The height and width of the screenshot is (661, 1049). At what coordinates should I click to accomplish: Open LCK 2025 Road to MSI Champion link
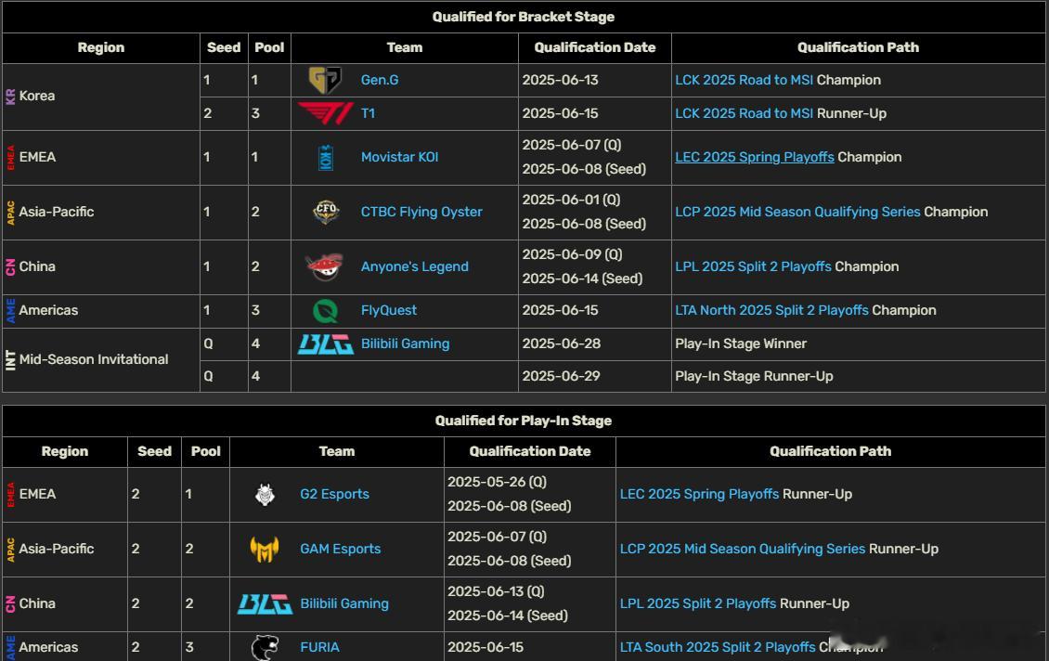[x=744, y=80]
